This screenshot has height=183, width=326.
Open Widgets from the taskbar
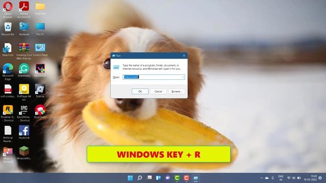[158, 178]
